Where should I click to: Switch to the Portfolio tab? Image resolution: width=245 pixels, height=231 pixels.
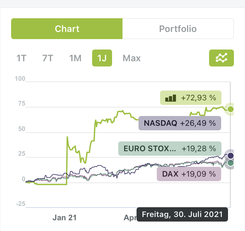click(178, 29)
